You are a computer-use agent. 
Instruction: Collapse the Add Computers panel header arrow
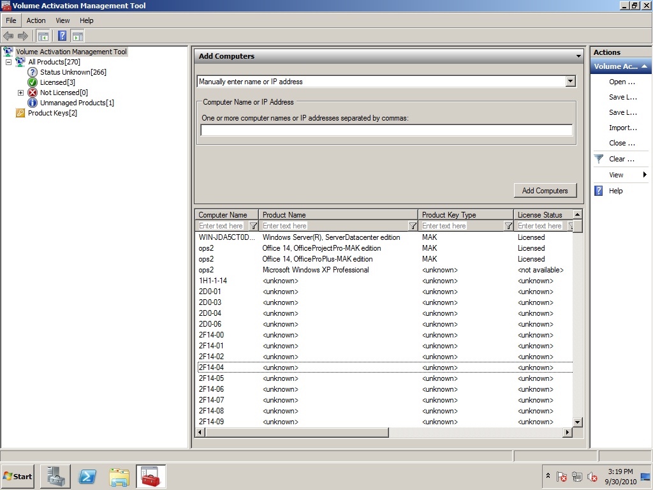578,56
